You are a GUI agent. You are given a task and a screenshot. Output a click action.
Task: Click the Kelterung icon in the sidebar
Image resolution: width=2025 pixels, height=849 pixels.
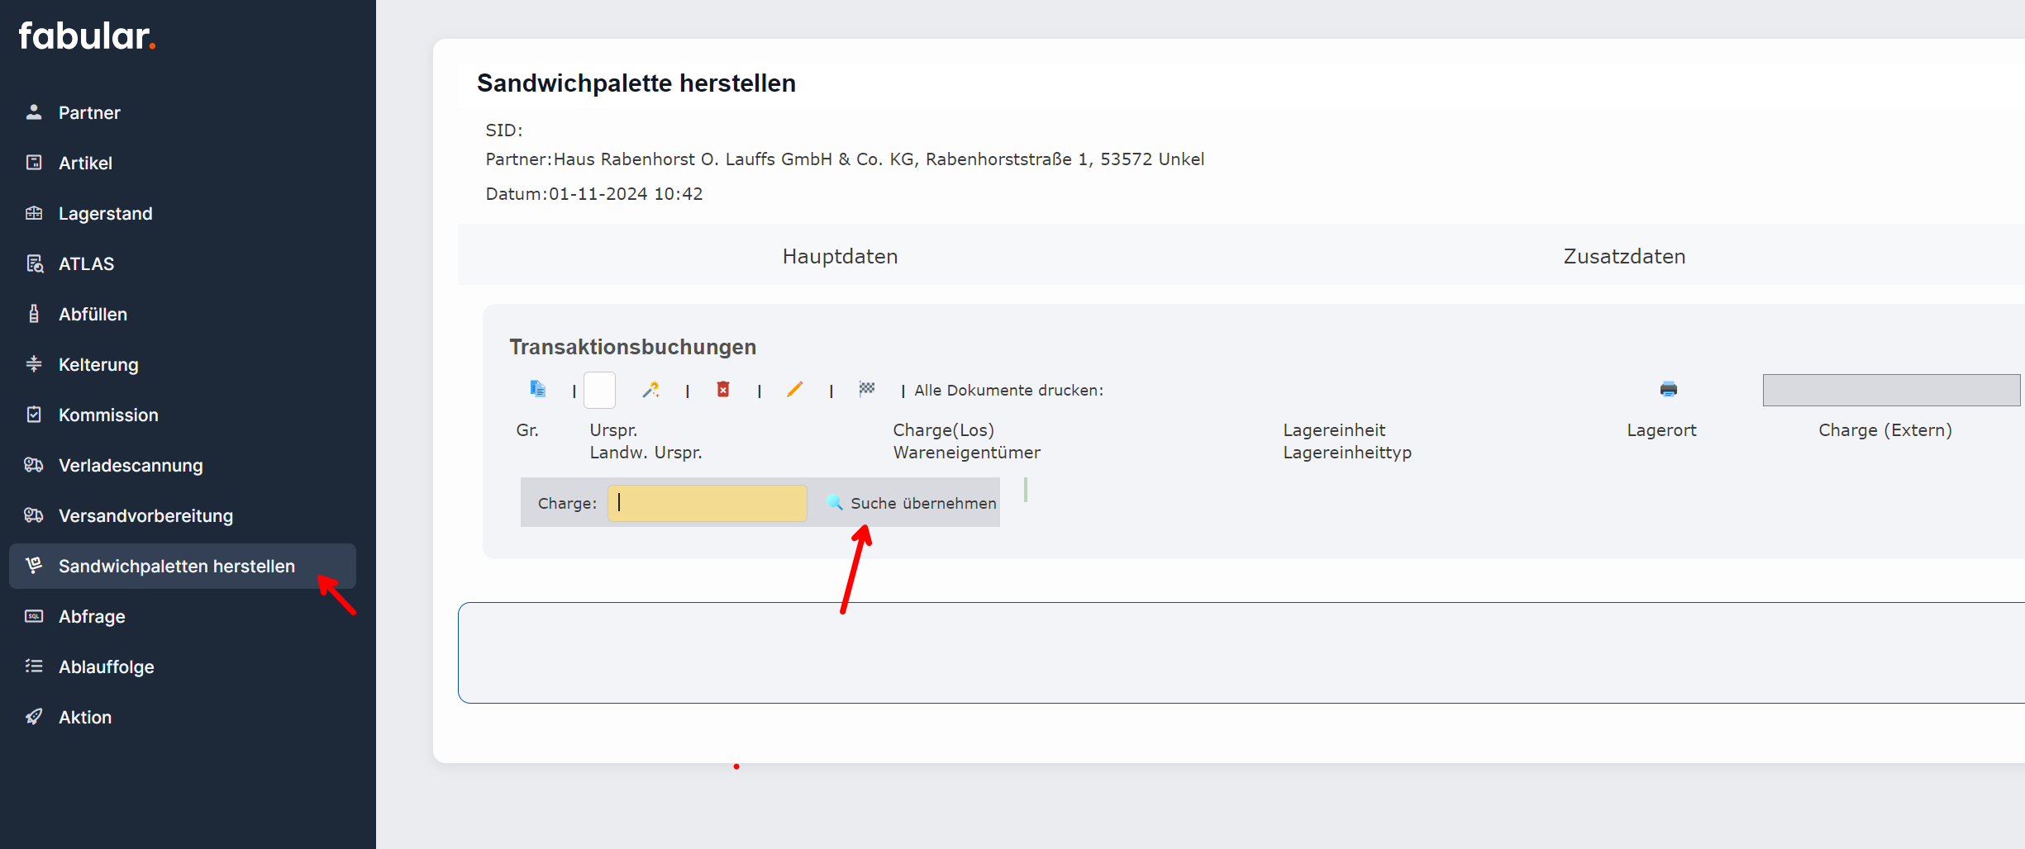click(x=34, y=364)
